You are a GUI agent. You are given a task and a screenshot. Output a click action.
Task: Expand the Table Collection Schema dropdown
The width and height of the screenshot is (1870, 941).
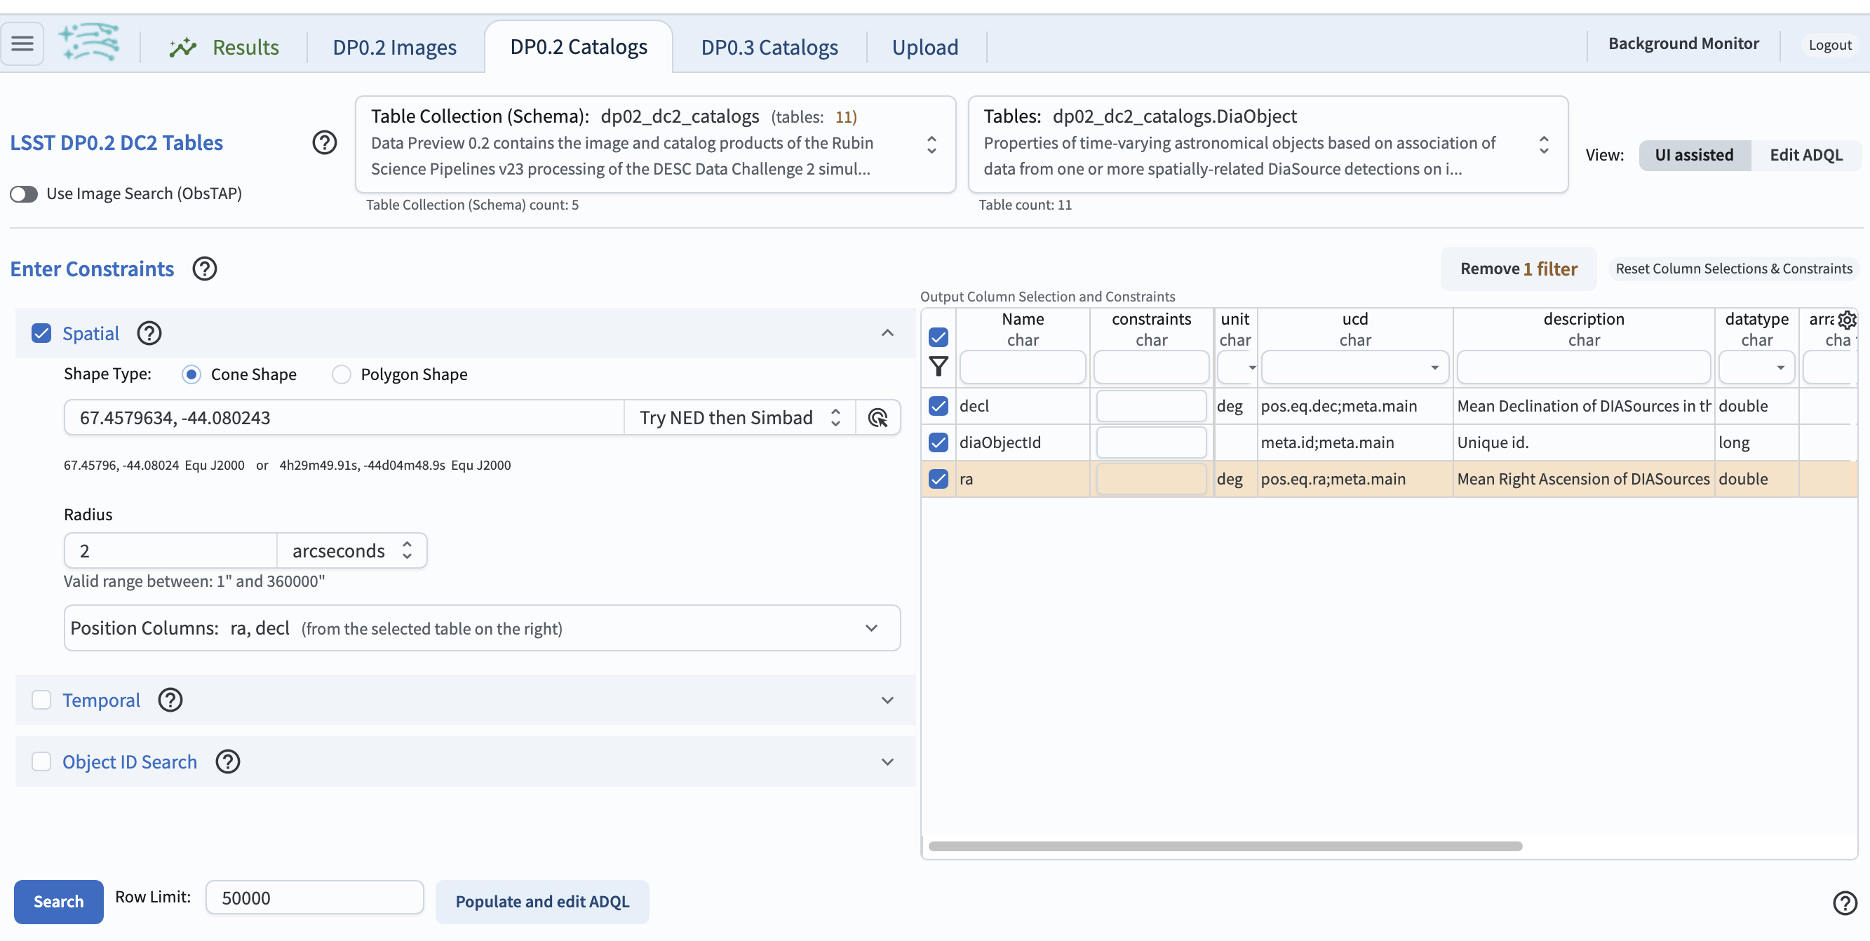click(929, 143)
